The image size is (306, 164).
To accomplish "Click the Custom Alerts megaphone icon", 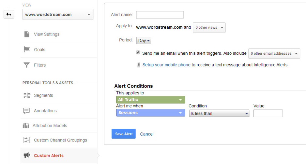I will [27, 155].
